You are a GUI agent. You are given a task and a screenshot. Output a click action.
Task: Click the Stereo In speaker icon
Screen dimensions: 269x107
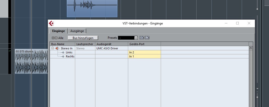point(58,48)
